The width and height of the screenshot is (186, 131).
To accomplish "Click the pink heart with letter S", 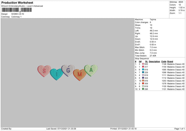I will click(44, 71).
